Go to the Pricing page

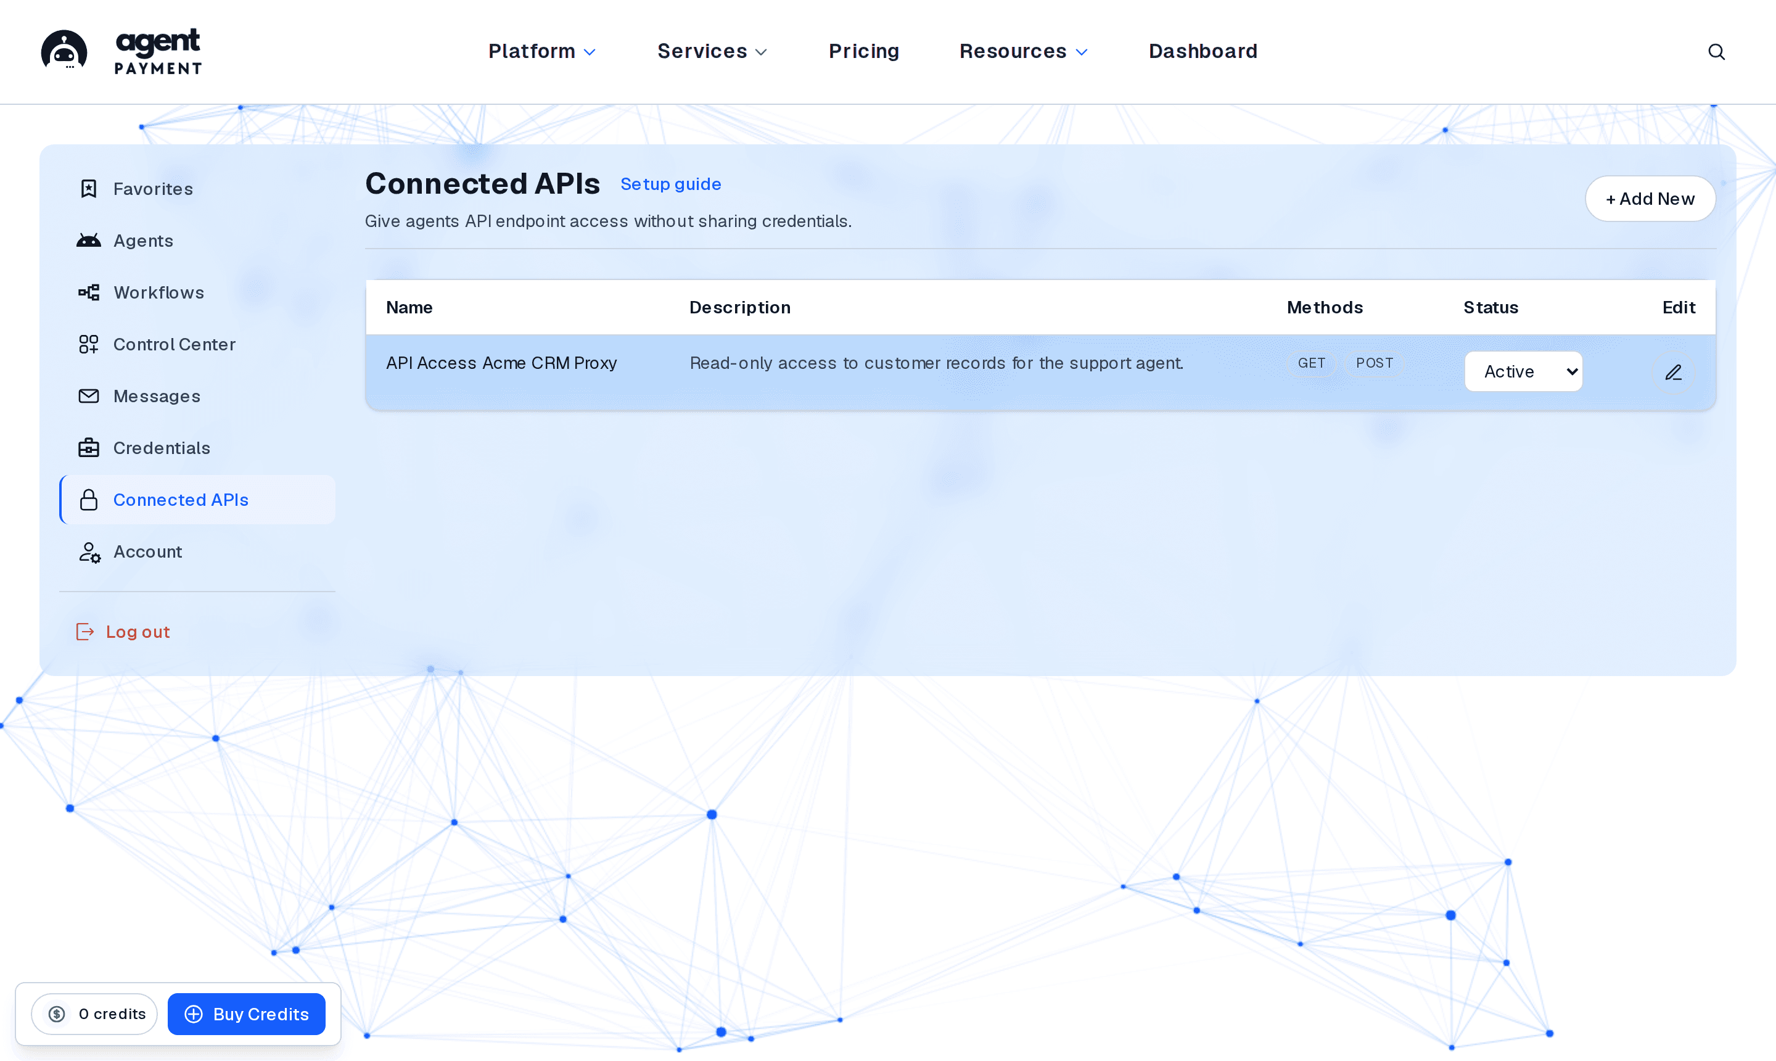pyautogui.click(x=863, y=51)
